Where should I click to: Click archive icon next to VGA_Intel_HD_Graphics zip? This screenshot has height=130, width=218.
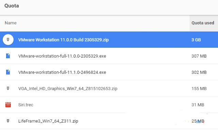8,88
